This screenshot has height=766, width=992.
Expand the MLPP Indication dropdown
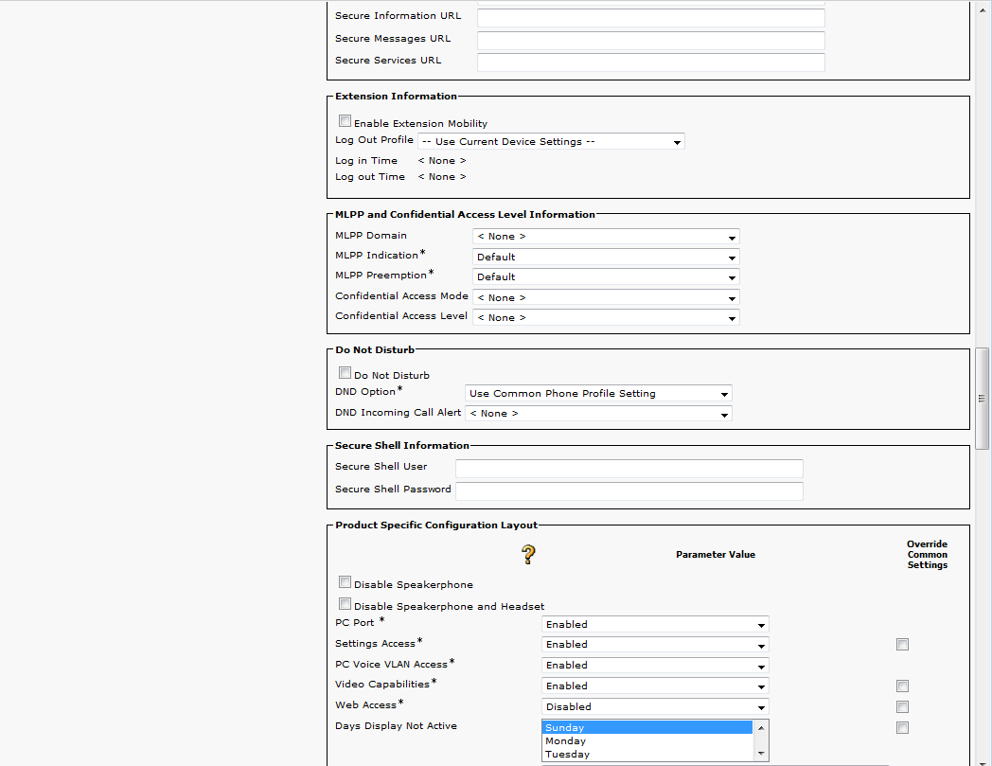[x=605, y=257]
